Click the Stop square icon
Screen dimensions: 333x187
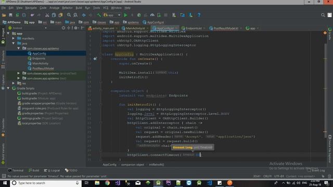tap(165, 15)
